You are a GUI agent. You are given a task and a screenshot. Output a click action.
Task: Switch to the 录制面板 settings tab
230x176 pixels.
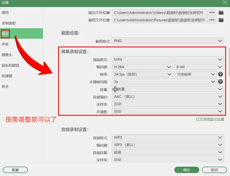[x=21, y=23]
